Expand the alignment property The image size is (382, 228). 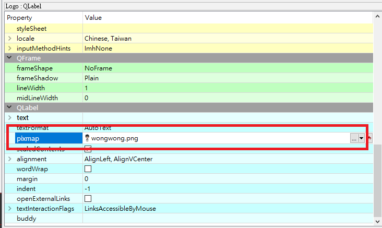(10, 159)
